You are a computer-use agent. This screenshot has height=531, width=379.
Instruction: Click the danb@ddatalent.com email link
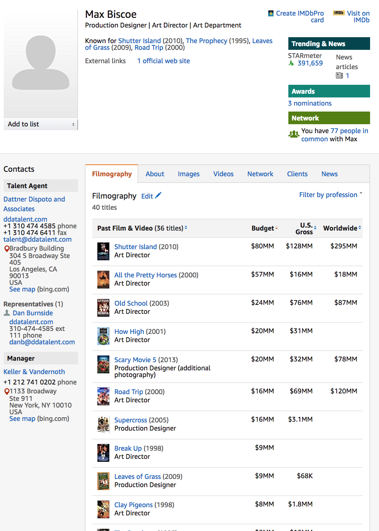[42, 342]
